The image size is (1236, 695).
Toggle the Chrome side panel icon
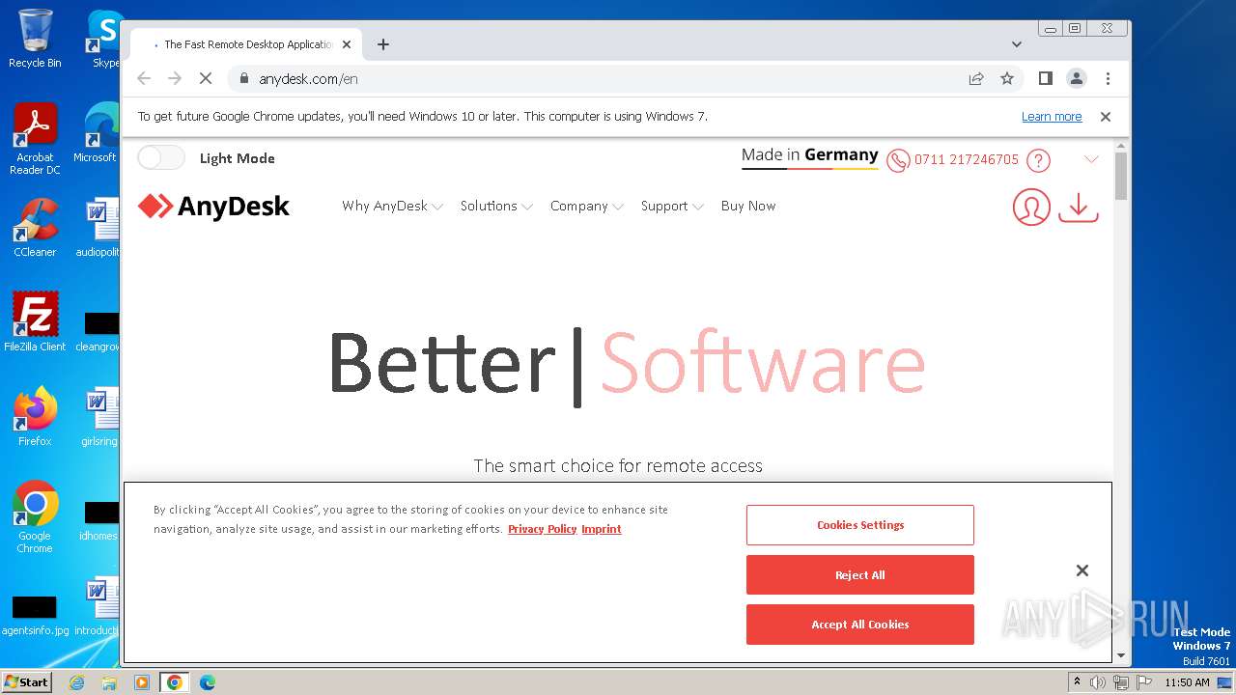coord(1046,78)
